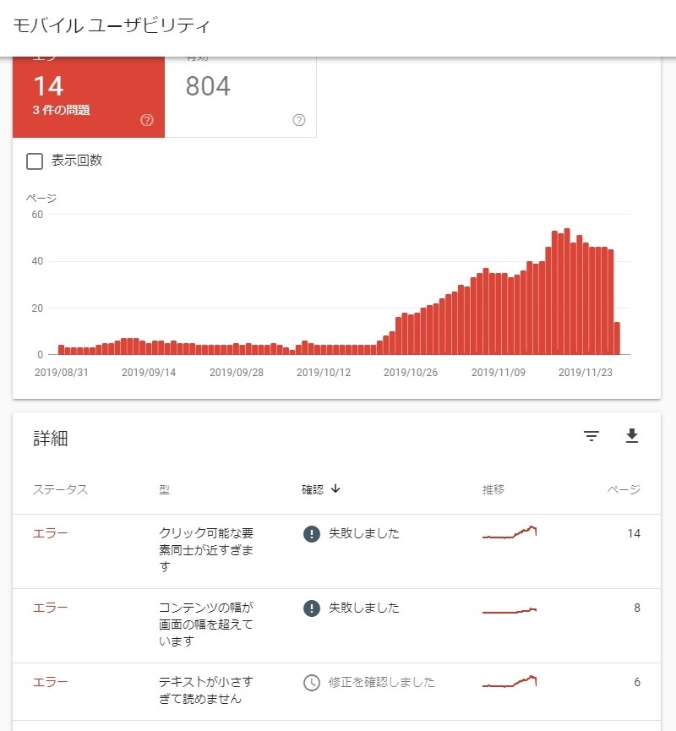
Task: Click page count 8 in the table
Action: [637, 608]
